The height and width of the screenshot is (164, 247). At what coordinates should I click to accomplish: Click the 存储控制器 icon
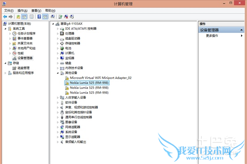coord(62,43)
